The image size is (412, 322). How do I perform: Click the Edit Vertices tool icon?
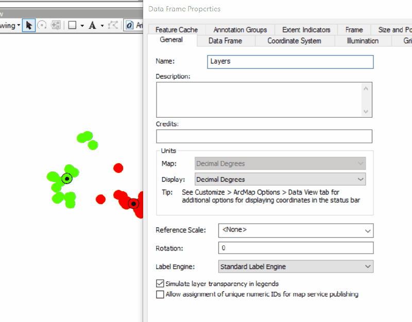pyautogui.click(x=112, y=25)
